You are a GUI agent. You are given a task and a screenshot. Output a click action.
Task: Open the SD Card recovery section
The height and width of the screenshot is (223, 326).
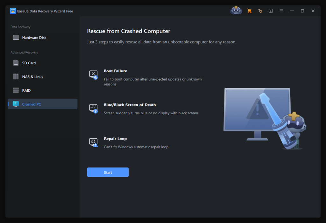tap(42, 63)
